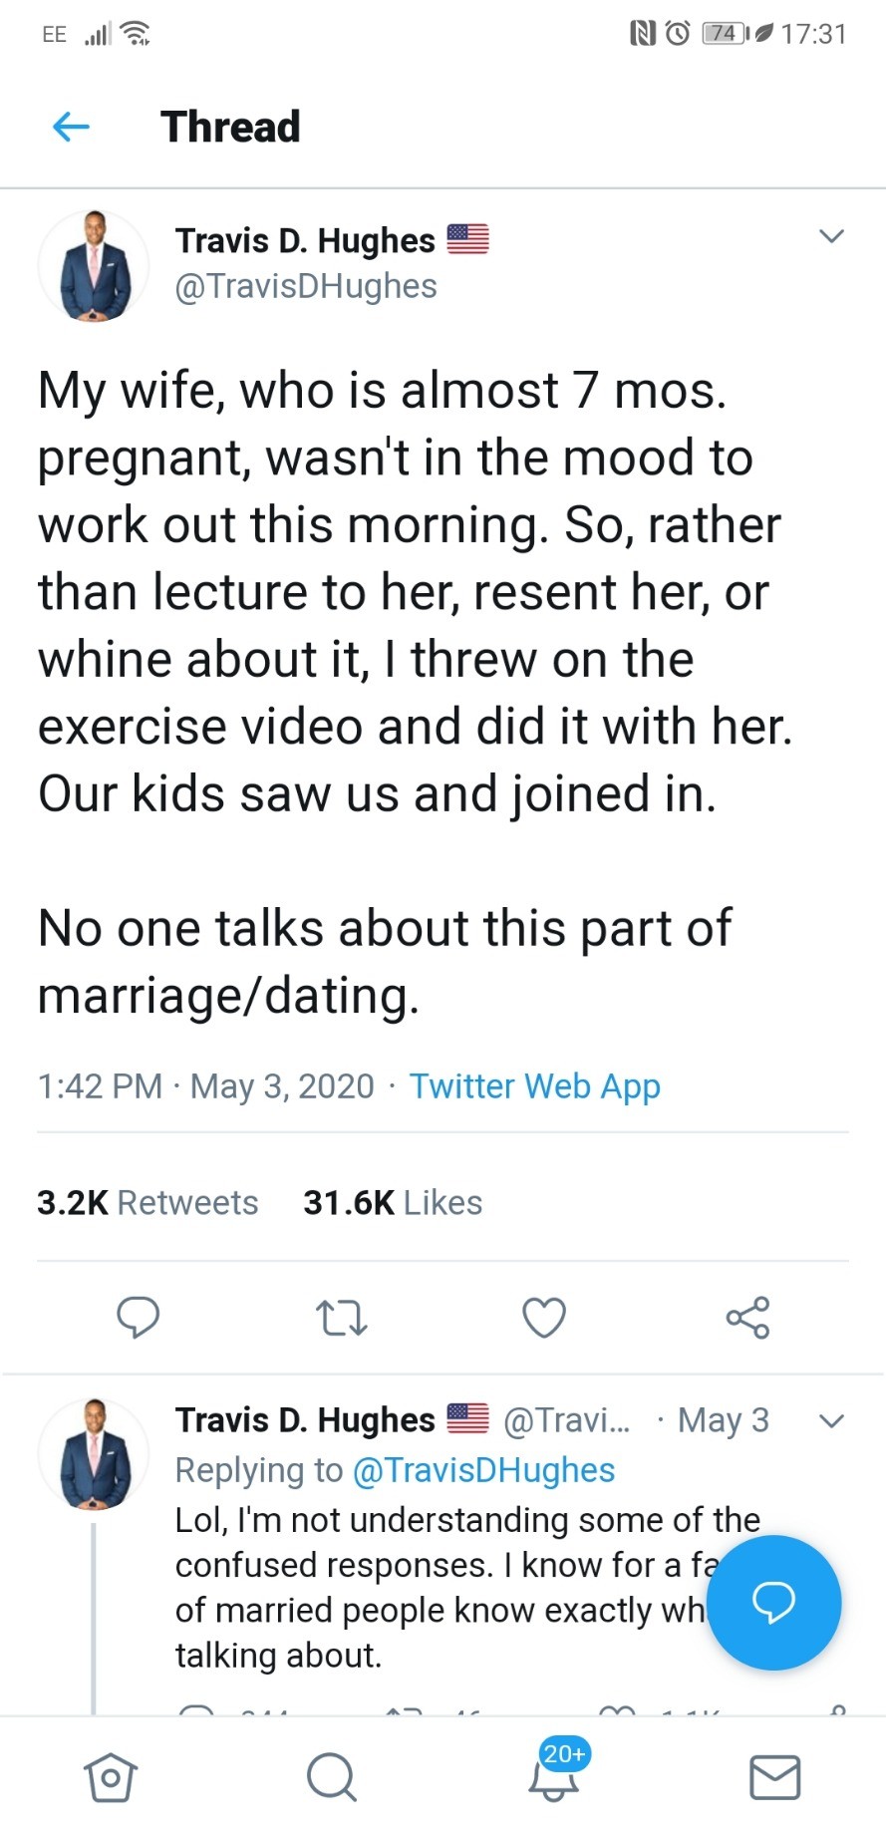Open the Twitter Web App source link
The width and height of the screenshot is (886, 1837).
[x=534, y=1085]
